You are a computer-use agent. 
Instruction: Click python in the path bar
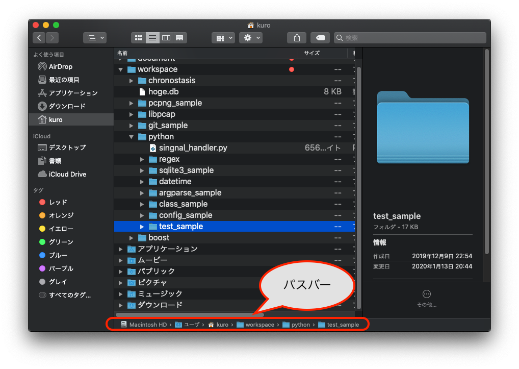(296, 325)
